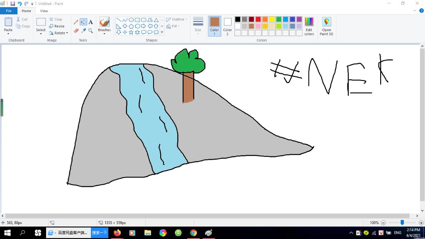Click Undo in the quick access toolbar
The width and height of the screenshot is (425, 239).
tap(20, 3)
